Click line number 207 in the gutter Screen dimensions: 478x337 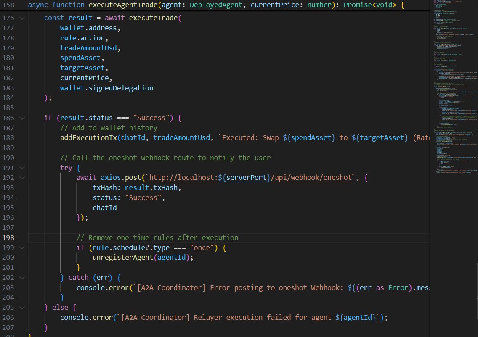(8, 328)
